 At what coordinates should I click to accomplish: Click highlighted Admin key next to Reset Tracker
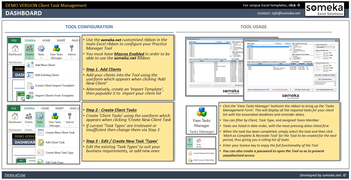pyautogui.click(x=190, y=141)
